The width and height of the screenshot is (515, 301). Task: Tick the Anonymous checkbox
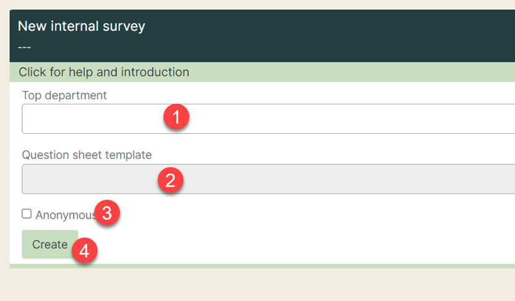pos(26,214)
